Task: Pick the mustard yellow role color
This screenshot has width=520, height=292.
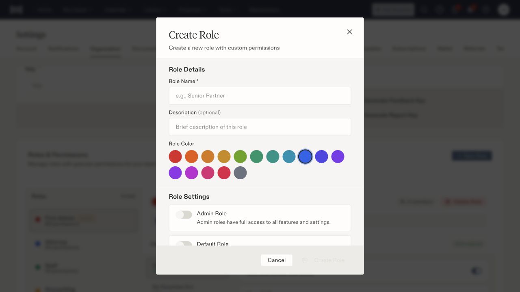Action: pos(224,157)
